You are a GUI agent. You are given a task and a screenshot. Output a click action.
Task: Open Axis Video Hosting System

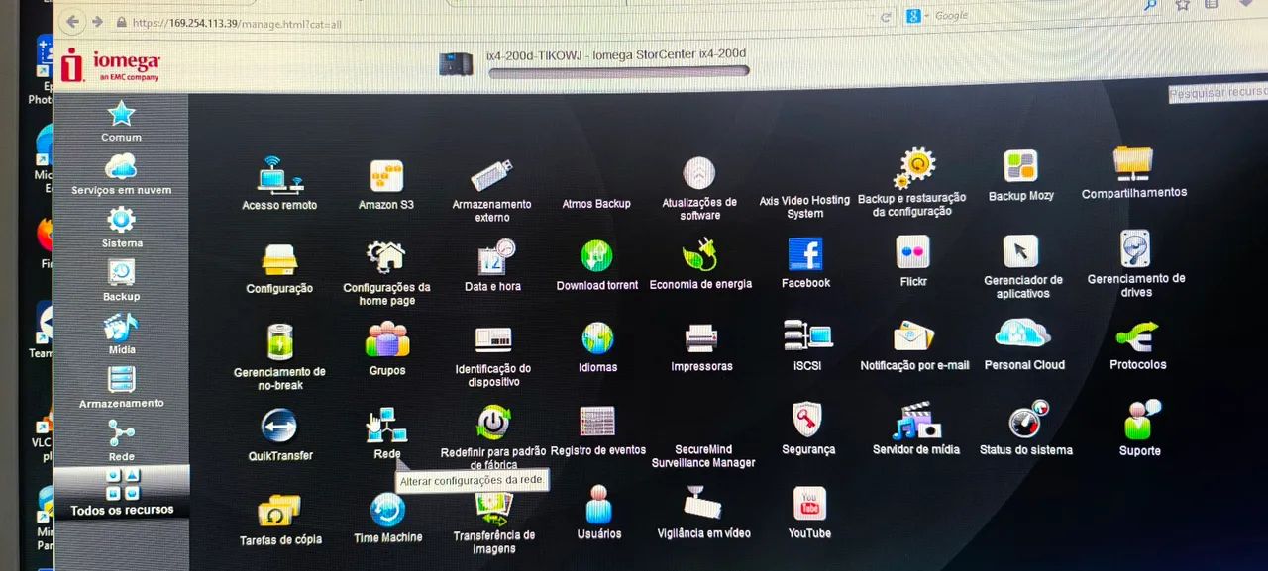pyautogui.click(x=804, y=206)
